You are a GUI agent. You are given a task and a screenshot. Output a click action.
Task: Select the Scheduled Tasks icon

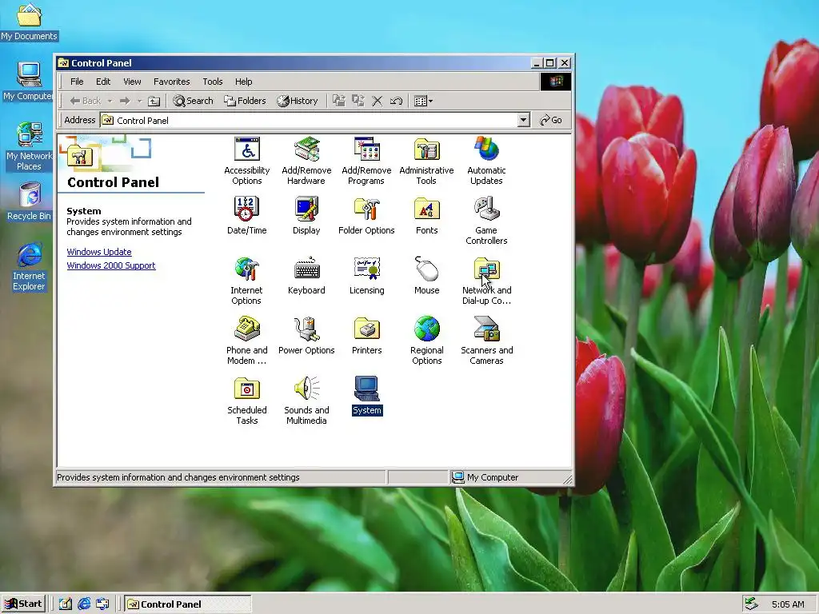(x=246, y=389)
